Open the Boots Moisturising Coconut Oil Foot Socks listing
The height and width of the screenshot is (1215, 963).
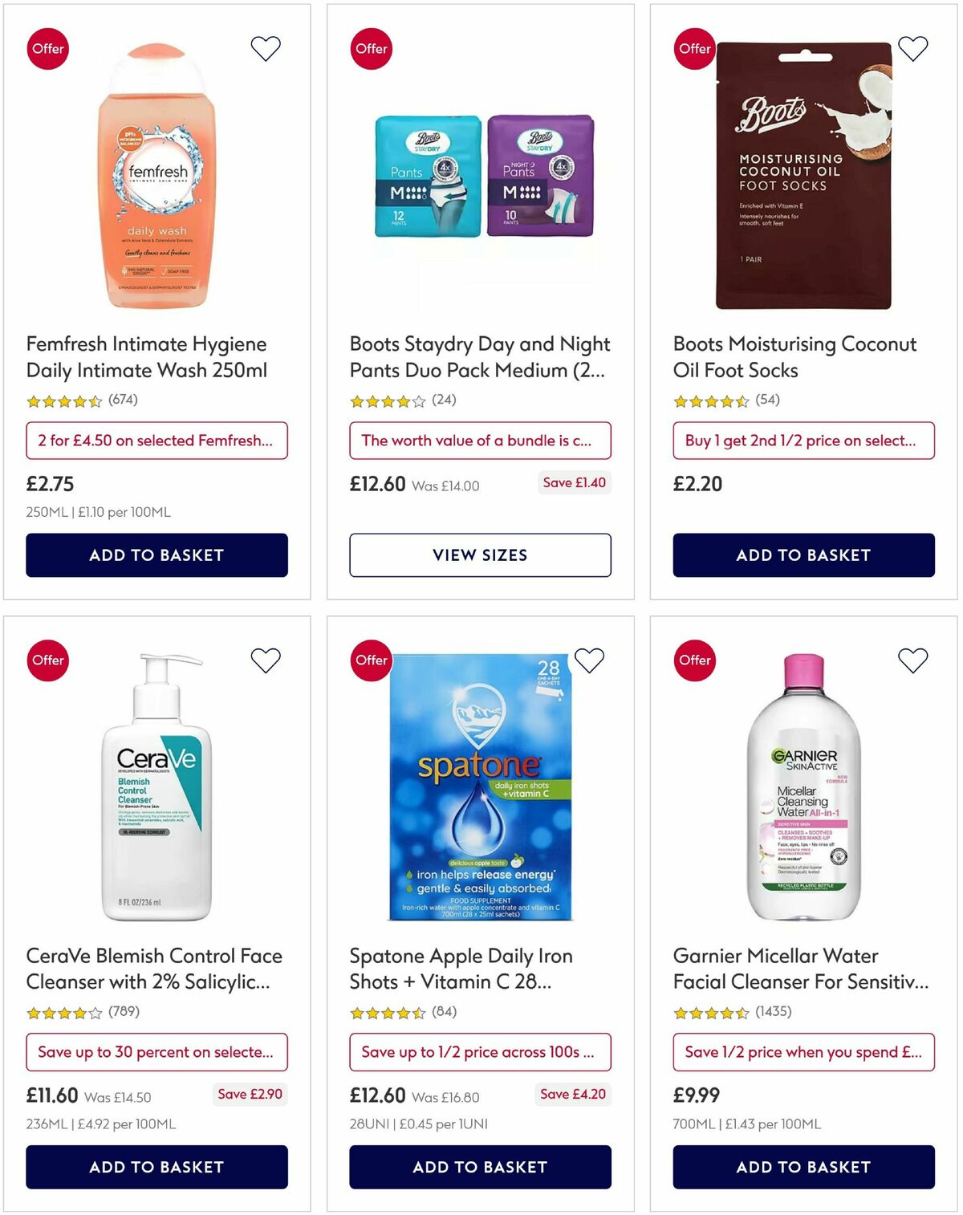coord(794,357)
